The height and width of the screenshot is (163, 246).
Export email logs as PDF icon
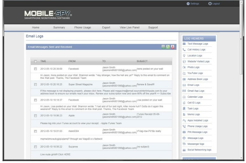point(172,47)
